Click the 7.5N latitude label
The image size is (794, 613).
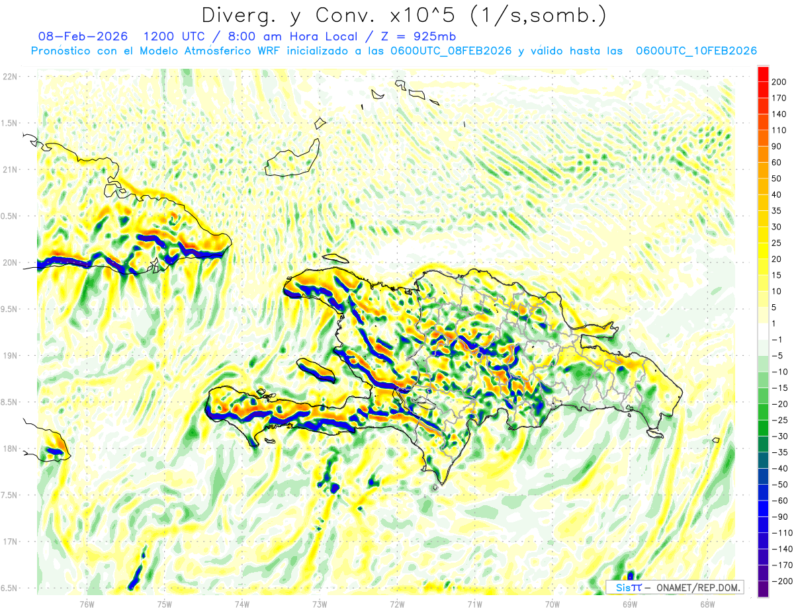click(9, 495)
